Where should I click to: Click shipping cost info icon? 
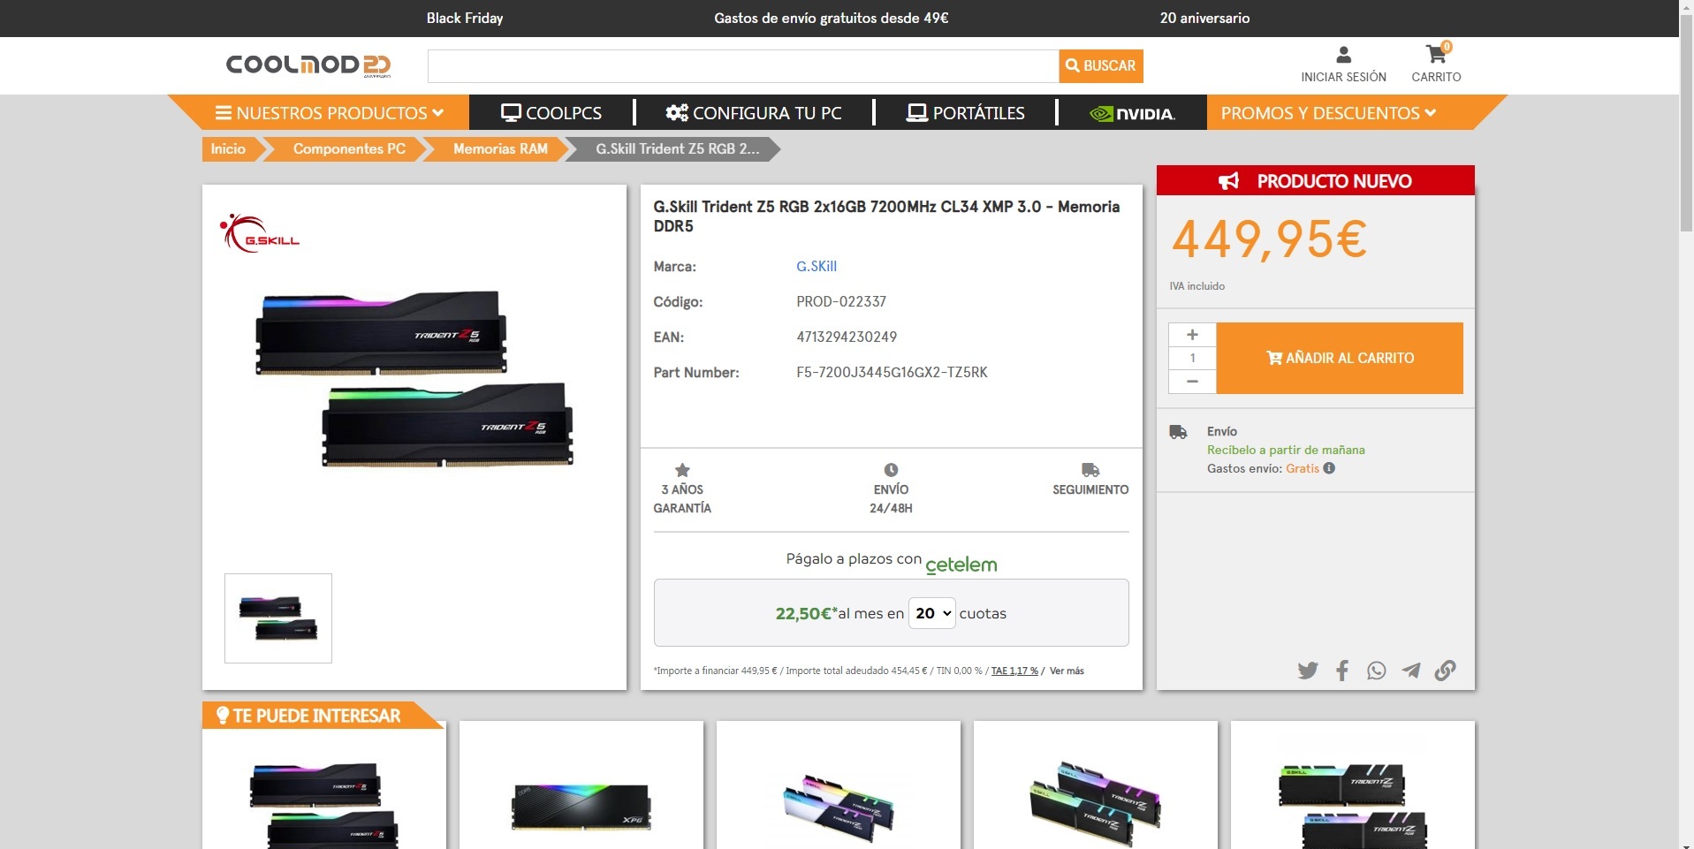[x=1329, y=468]
